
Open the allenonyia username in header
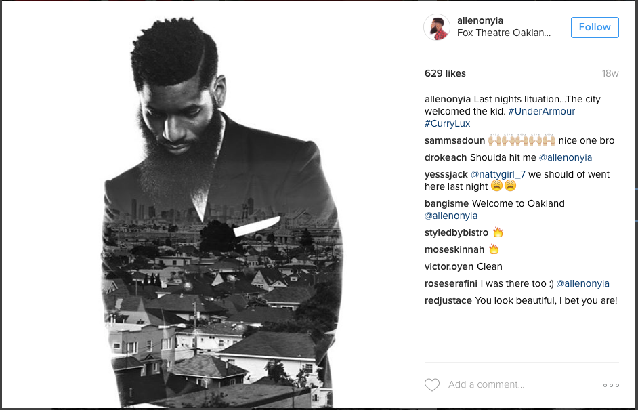[480, 20]
